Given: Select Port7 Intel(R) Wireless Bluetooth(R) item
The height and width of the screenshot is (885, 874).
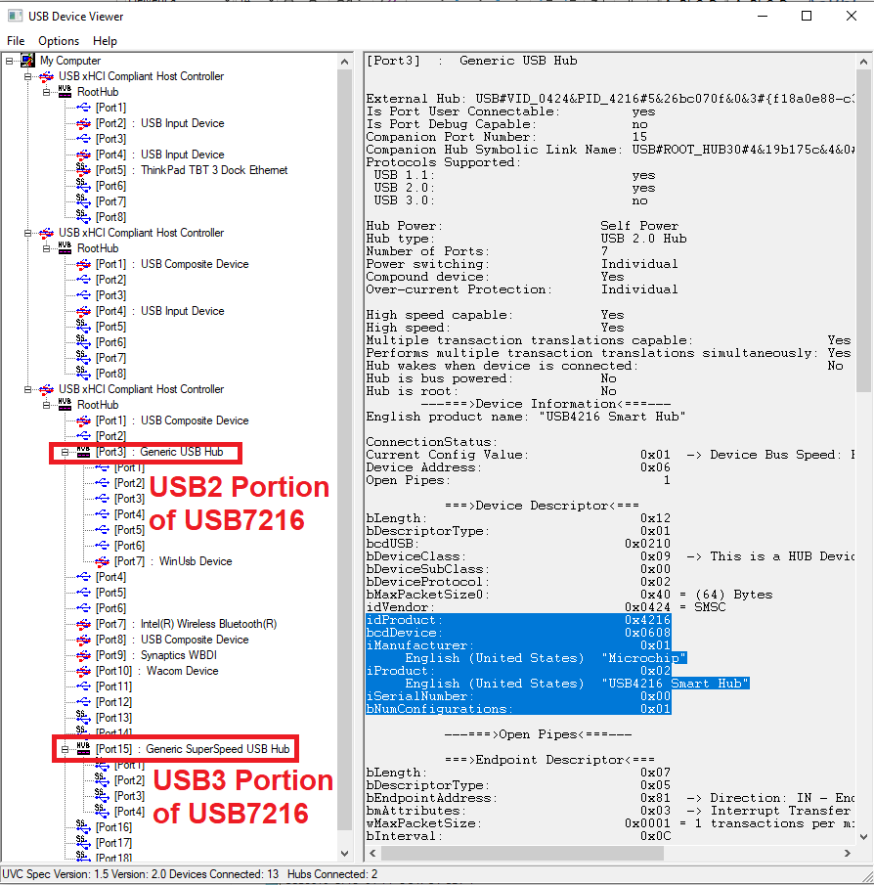Looking at the screenshot, I should tap(186, 624).
